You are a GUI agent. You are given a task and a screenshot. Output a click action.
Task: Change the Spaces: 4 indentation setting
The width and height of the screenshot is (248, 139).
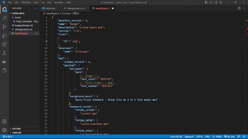(189, 136)
